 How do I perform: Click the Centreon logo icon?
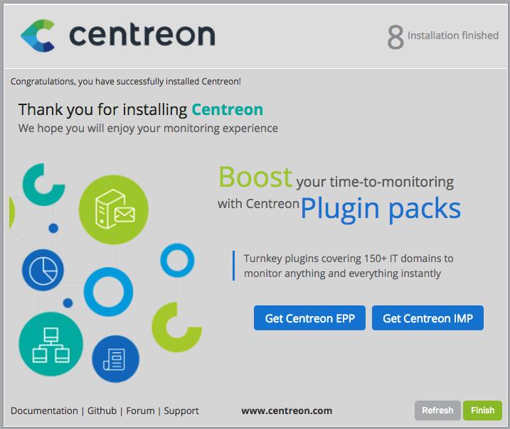click(x=38, y=36)
